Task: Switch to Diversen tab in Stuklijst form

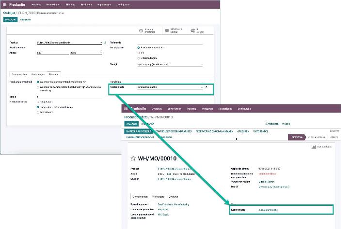Action: [54, 74]
